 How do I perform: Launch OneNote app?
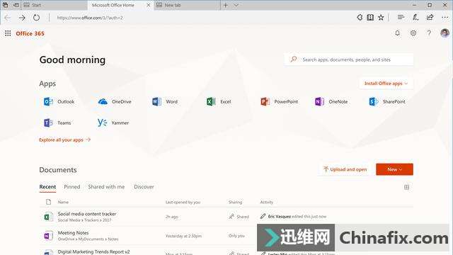[331, 101]
